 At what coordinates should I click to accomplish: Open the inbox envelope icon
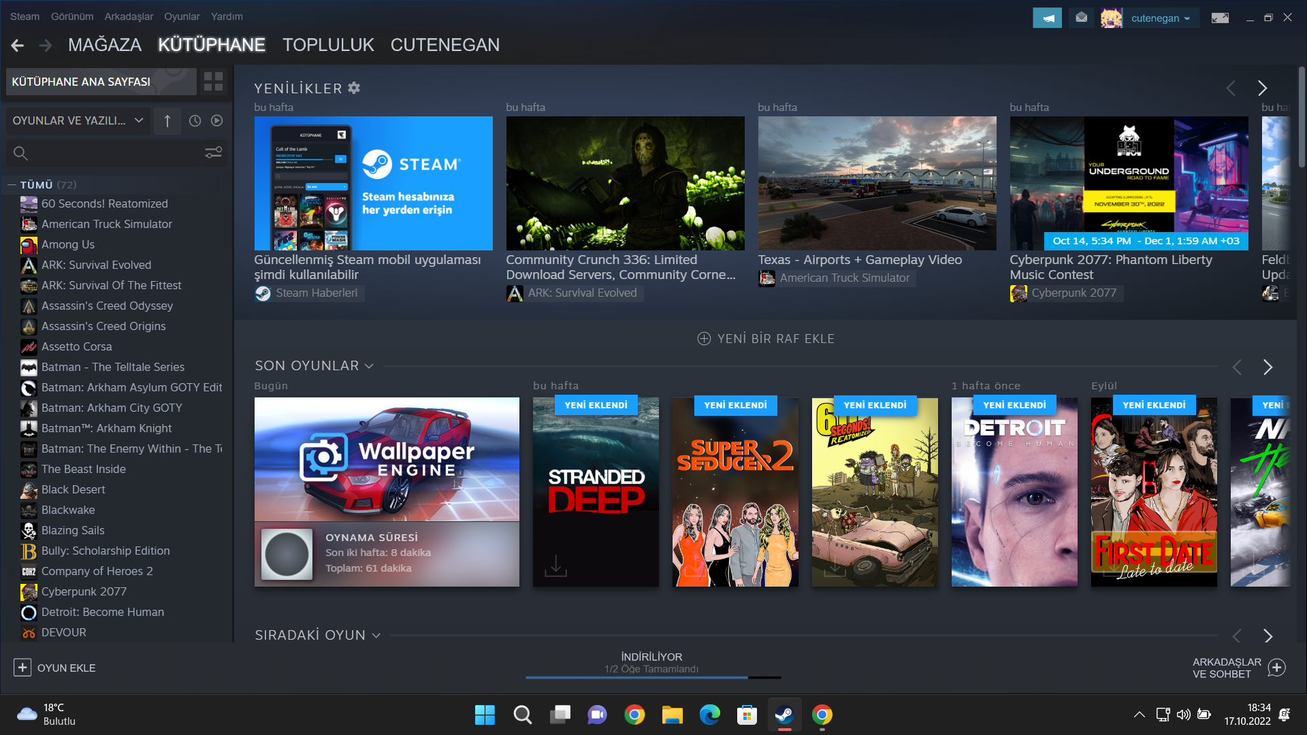1082,18
